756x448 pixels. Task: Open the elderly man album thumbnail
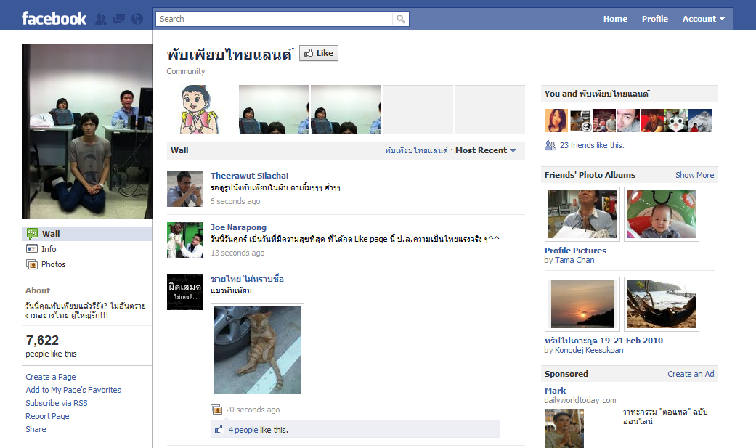click(x=582, y=214)
